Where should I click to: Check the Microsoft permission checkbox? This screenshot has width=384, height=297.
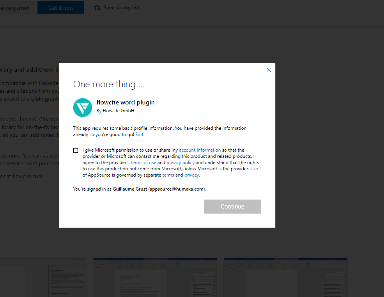click(x=75, y=150)
